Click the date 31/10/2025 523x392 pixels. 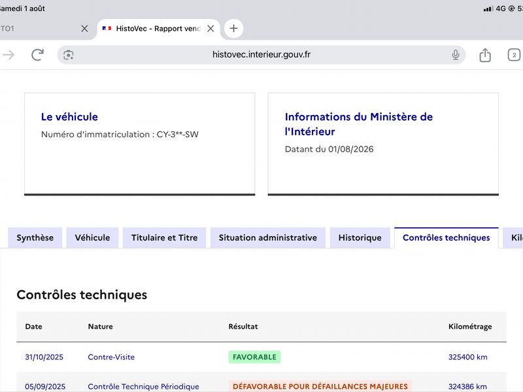(x=44, y=357)
